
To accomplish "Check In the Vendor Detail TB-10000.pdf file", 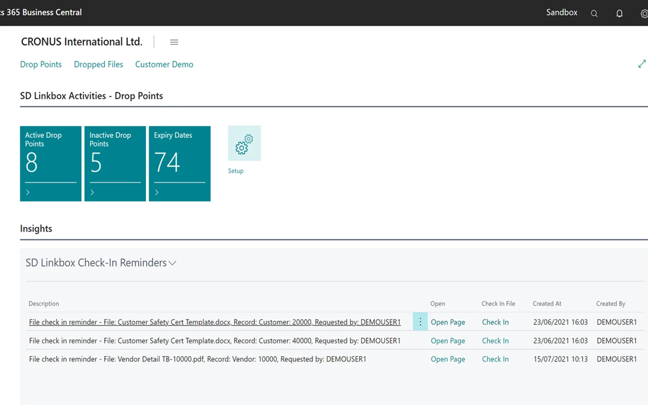I will (x=495, y=359).
